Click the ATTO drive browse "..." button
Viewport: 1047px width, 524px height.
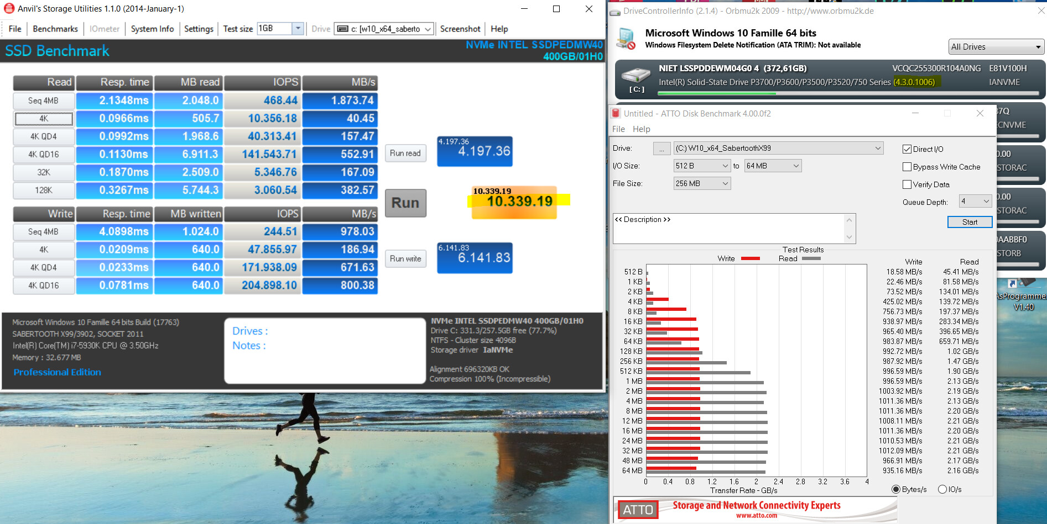tap(661, 149)
